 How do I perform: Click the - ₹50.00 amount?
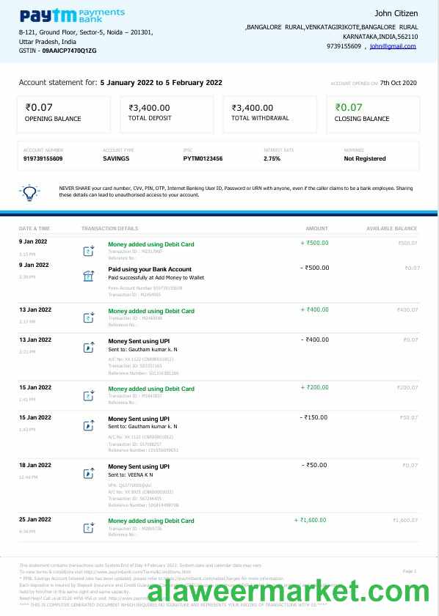pos(314,465)
